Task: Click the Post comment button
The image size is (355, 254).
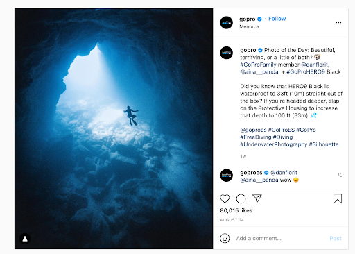Action: 336,238
